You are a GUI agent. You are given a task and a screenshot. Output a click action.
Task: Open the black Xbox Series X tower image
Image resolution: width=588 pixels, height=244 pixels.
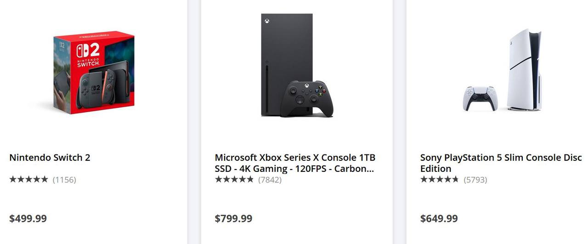point(287,64)
